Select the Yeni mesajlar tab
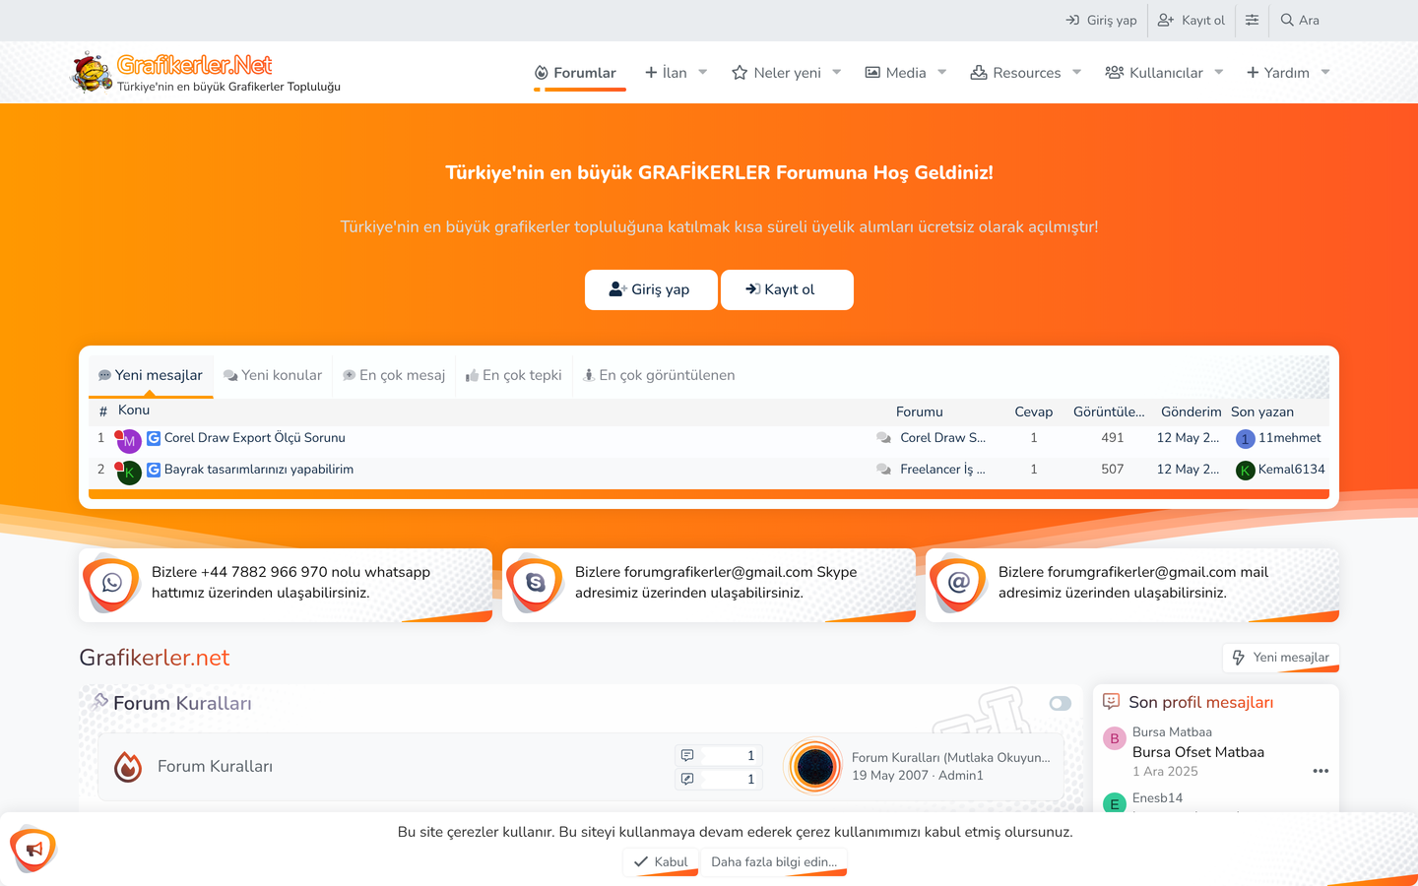Image resolution: width=1418 pixels, height=886 pixels. pyautogui.click(x=151, y=375)
